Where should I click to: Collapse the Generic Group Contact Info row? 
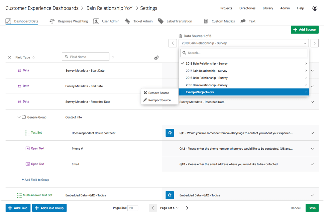(x=19, y=117)
